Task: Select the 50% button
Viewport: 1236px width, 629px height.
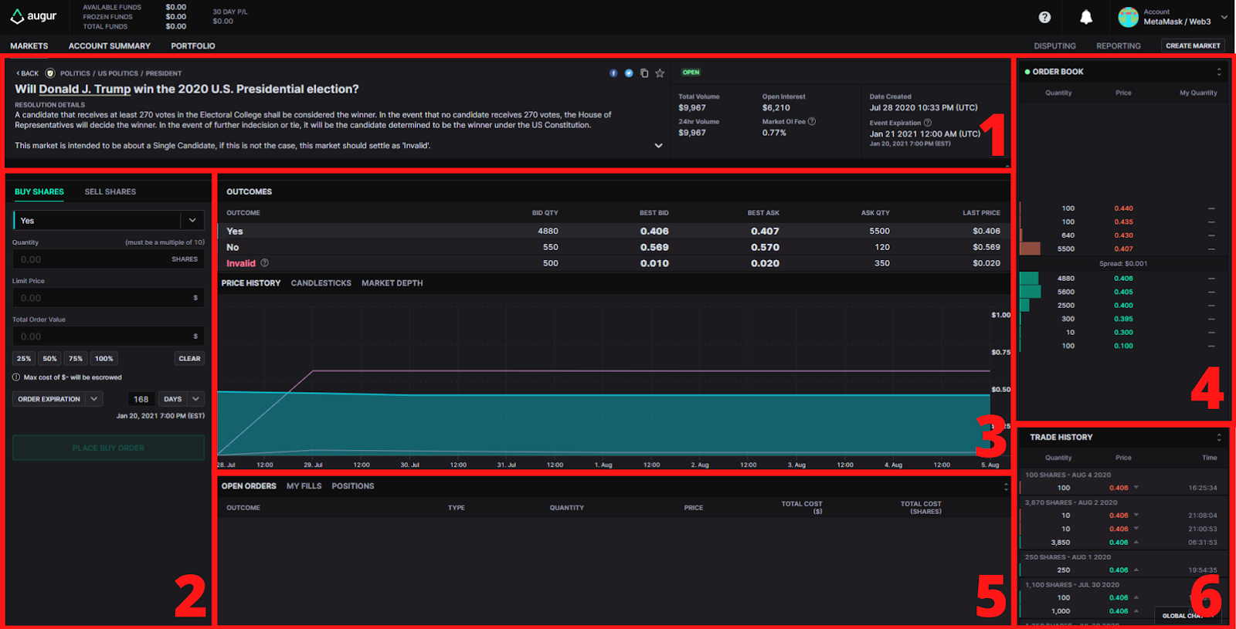Action: pos(49,358)
